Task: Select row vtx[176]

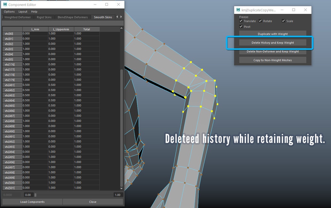Action: click(12, 64)
